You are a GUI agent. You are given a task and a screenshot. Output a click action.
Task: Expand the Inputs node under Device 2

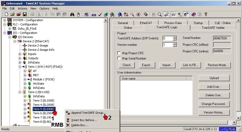[x=20, y=54]
